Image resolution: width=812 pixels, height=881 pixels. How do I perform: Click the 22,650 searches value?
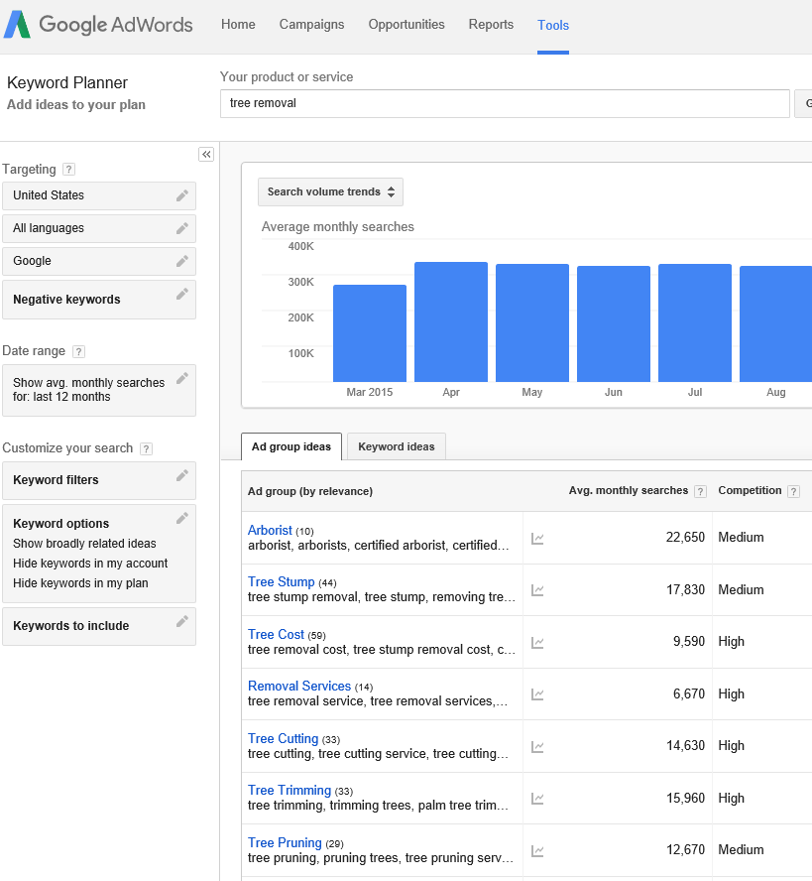[x=685, y=537]
